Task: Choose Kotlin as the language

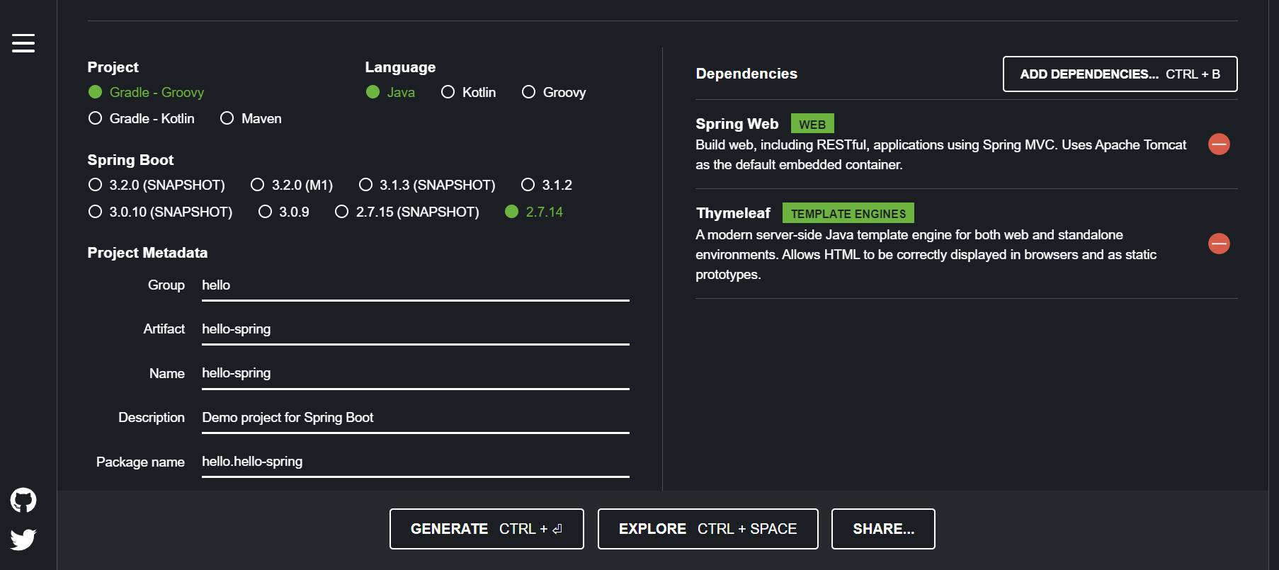Action: click(x=468, y=92)
